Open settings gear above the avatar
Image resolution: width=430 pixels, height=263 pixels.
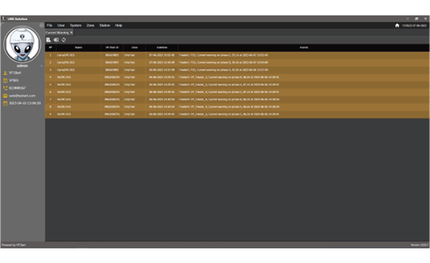[x=42, y=25]
